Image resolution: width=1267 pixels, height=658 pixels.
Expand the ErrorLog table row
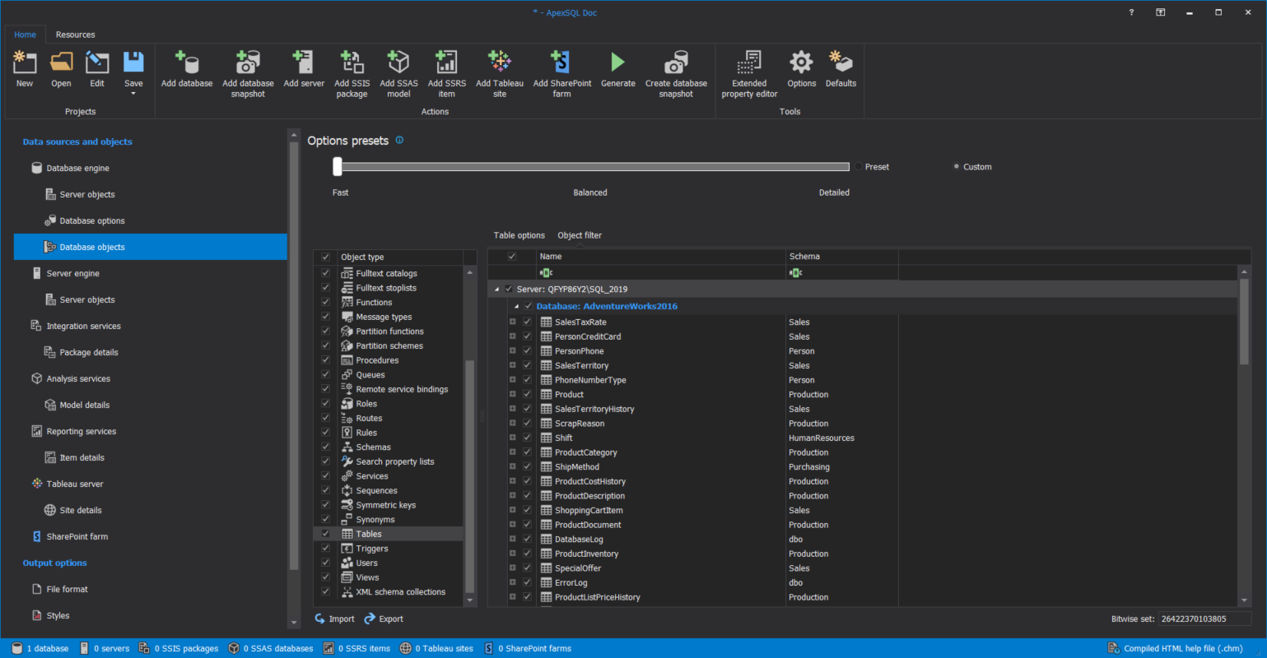point(512,582)
